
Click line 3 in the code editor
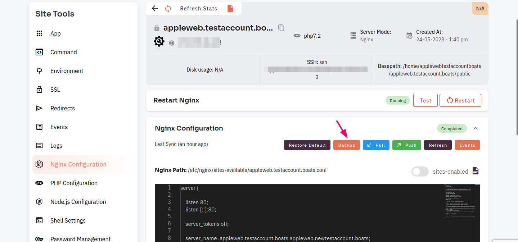coord(197,202)
